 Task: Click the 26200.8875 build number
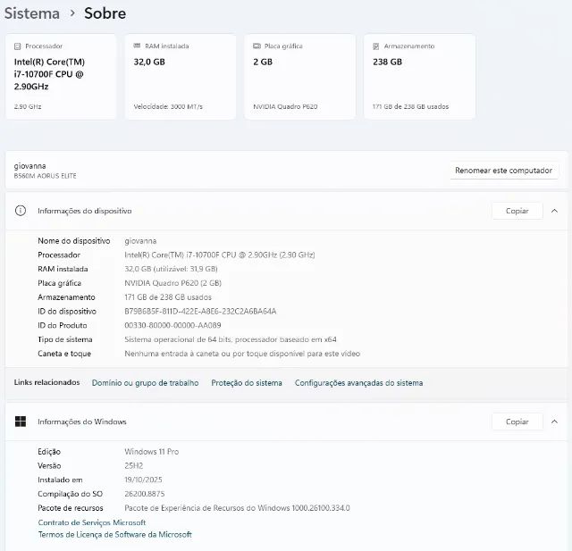[145, 494]
